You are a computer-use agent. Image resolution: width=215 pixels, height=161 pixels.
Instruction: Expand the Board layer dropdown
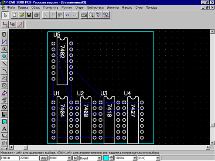[99, 158]
